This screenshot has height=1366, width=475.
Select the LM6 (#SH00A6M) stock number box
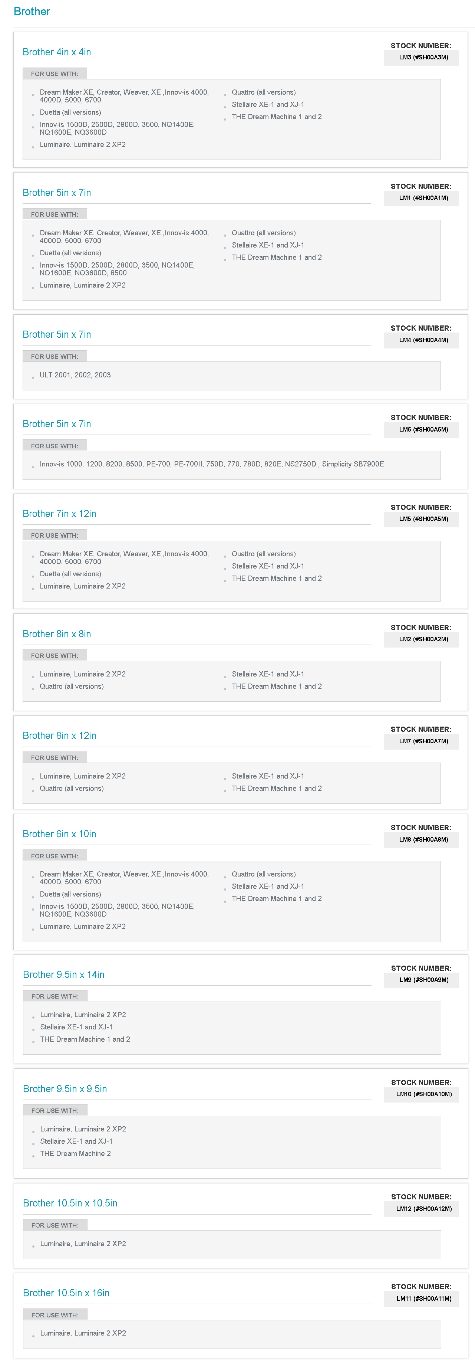click(423, 429)
